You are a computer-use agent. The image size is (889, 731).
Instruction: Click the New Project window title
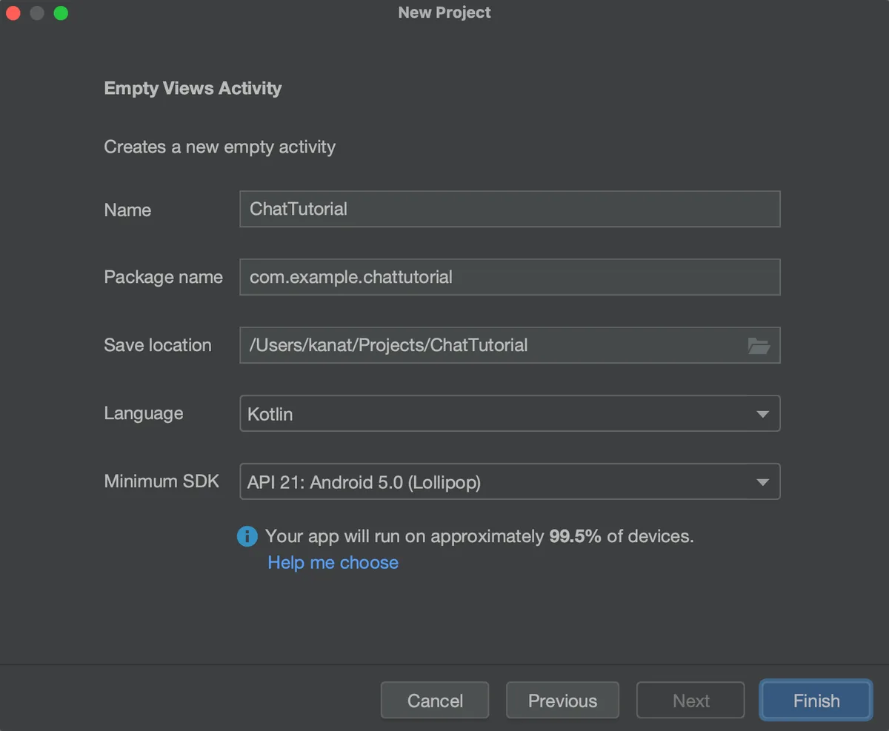pos(444,13)
